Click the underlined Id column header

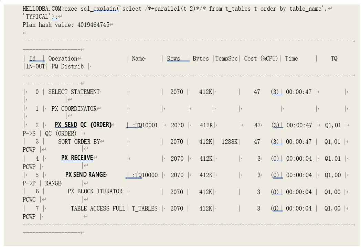click(x=32, y=58)
